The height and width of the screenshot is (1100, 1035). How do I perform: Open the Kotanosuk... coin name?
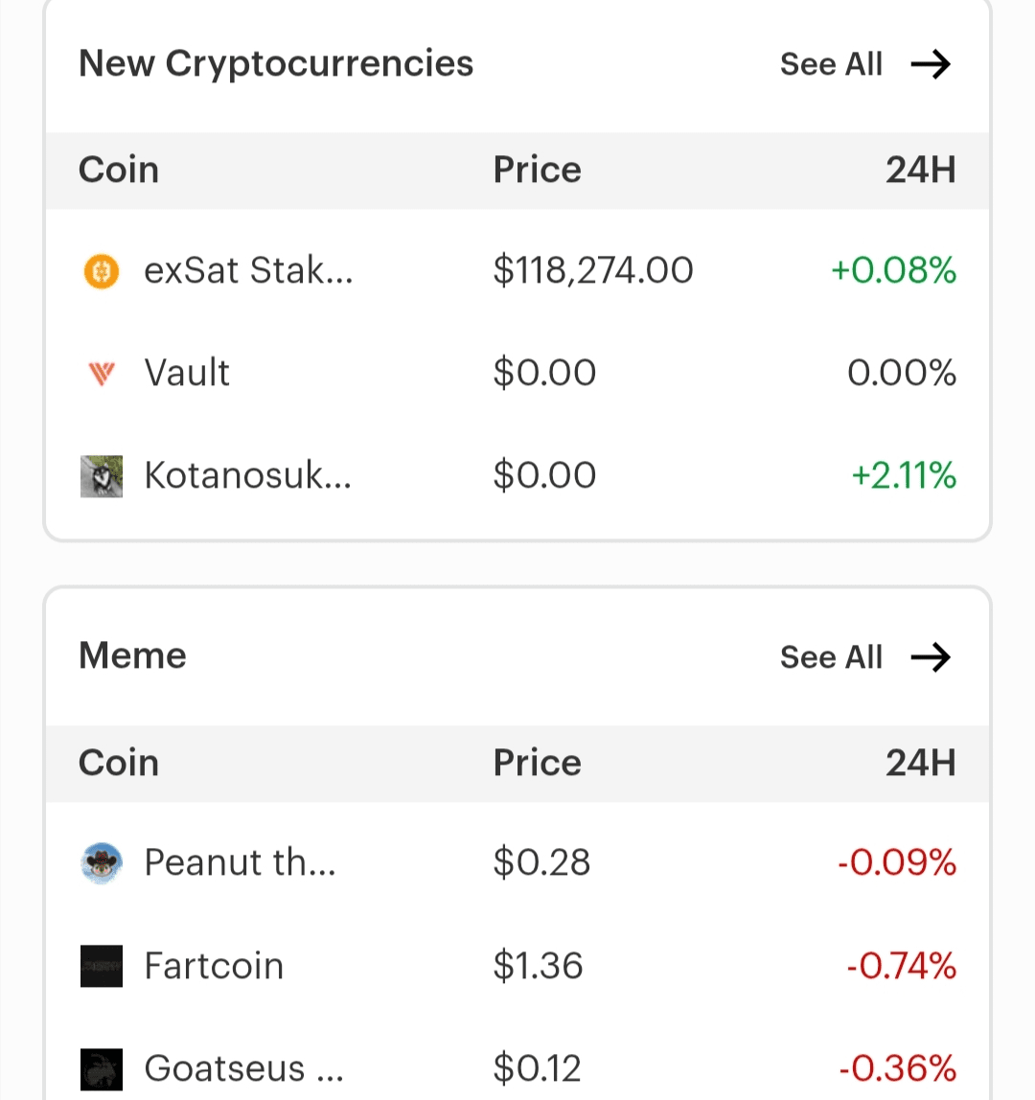click(x=247, y=475)
